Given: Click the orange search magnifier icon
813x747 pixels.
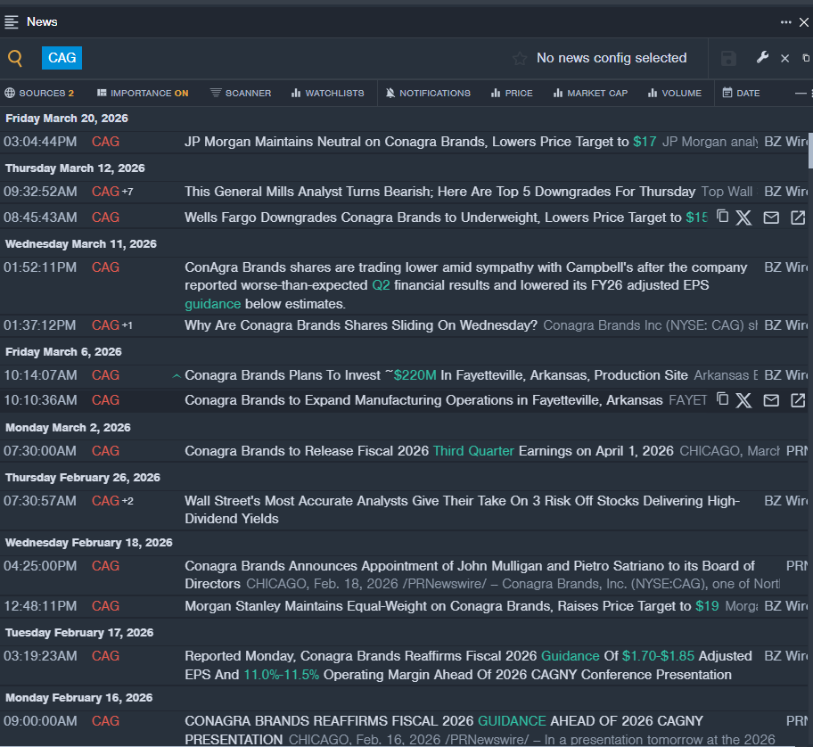Looking at the screenshot, I should (15, 59).
